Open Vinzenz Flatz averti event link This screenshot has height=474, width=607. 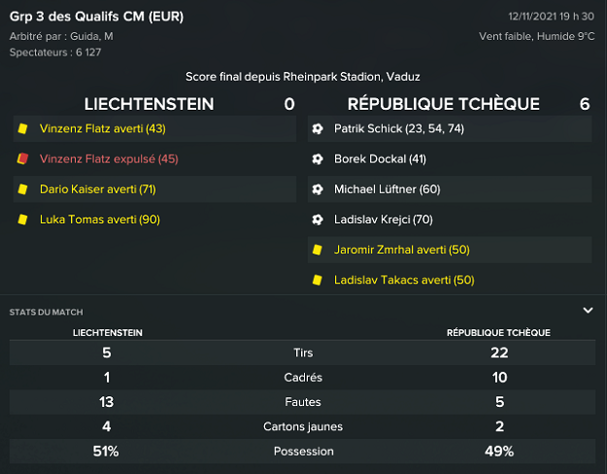102,128
